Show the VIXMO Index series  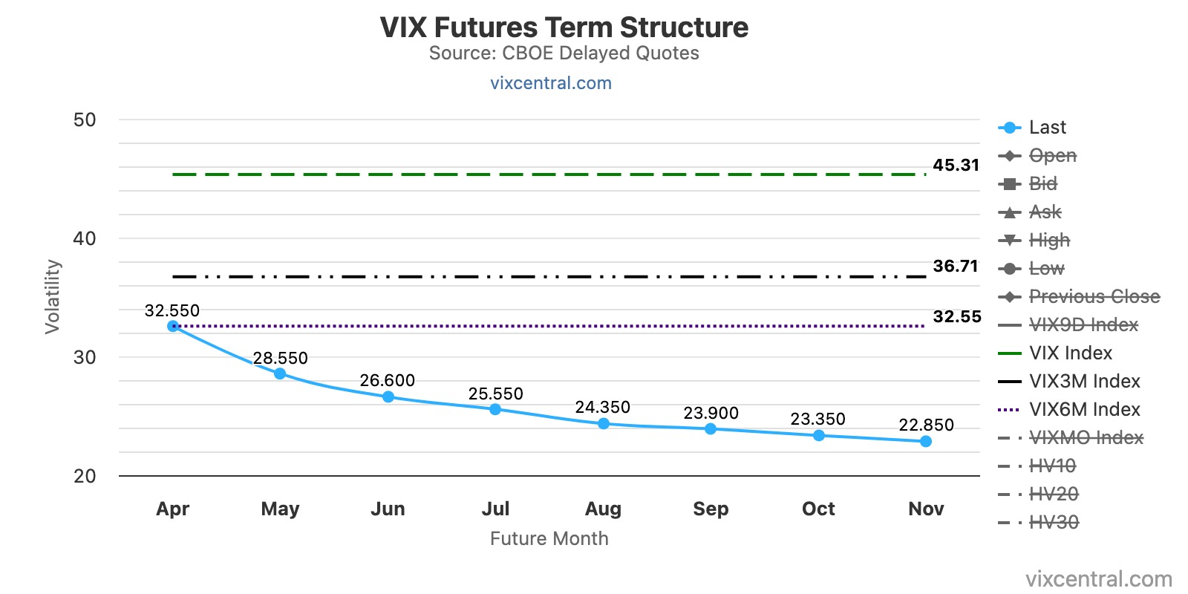tap(1086, 438)
